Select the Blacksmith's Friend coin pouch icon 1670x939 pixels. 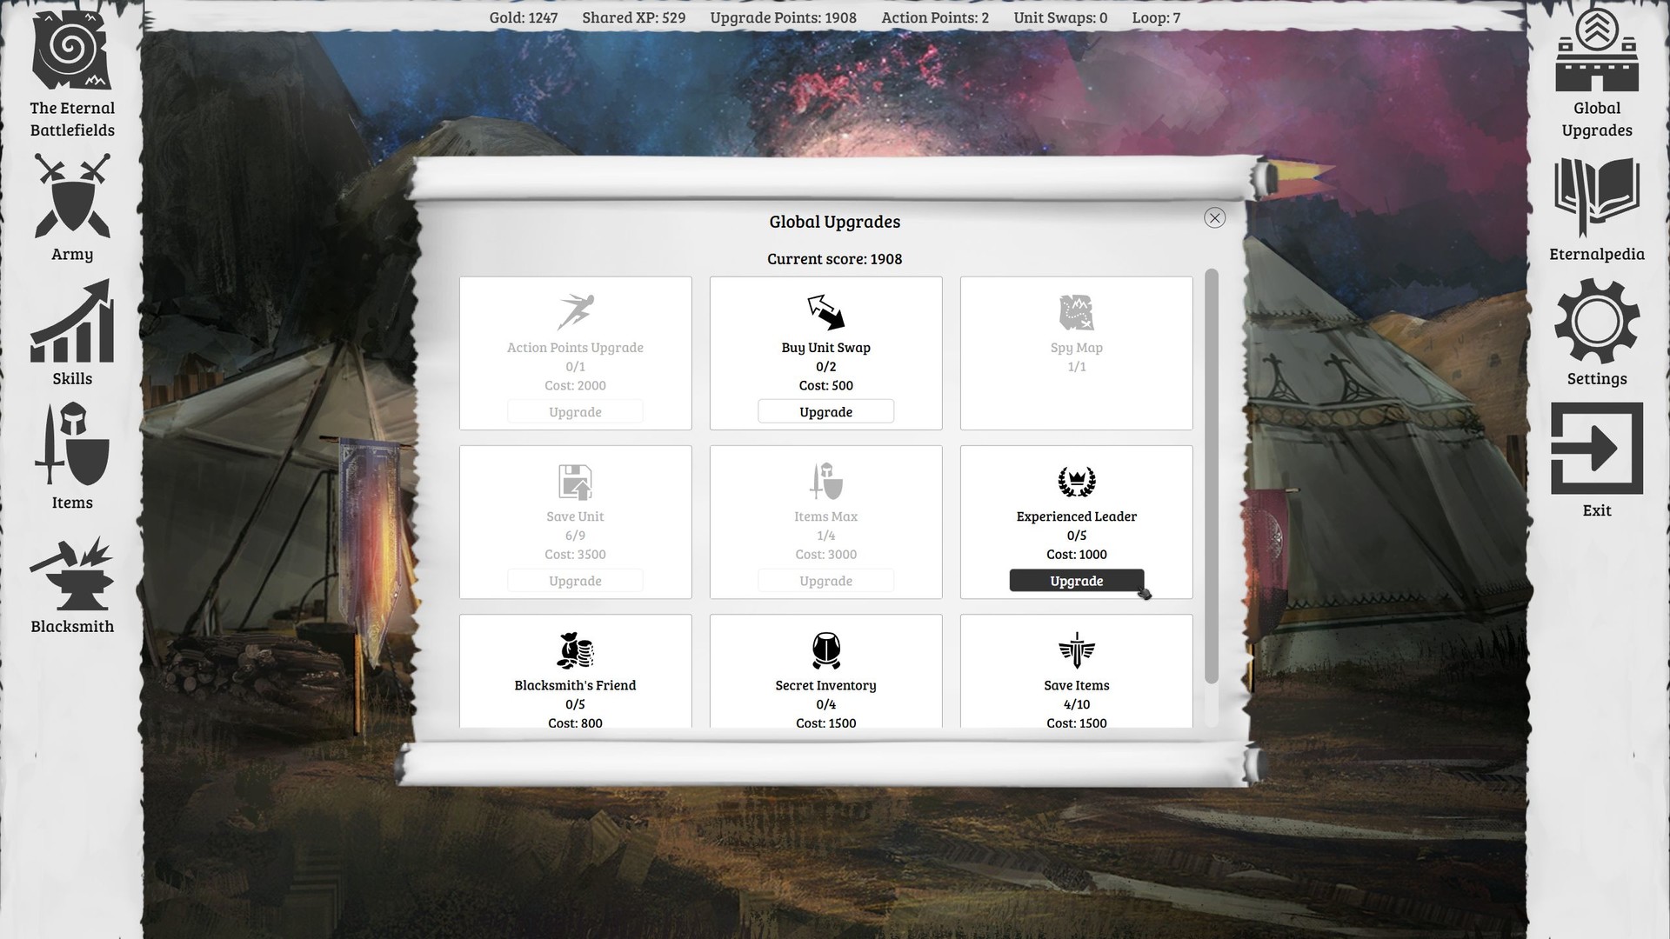click(575, 650)
